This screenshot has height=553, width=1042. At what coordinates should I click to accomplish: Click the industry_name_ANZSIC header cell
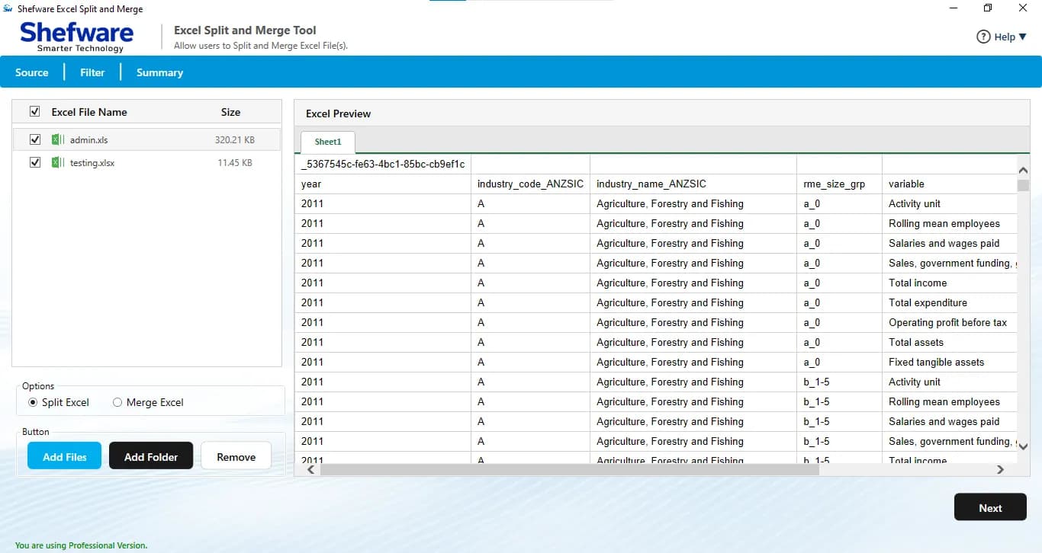(693, 184)
